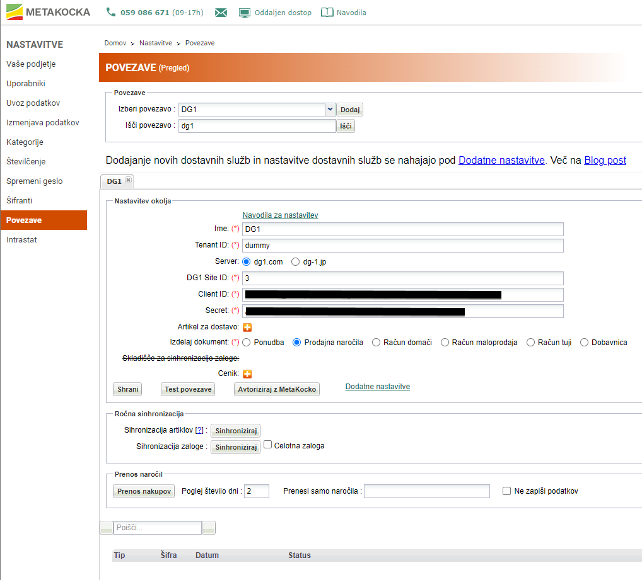The image size is (642, 580).
Task: Click the phone icon in header
Action: pos(111,12)
